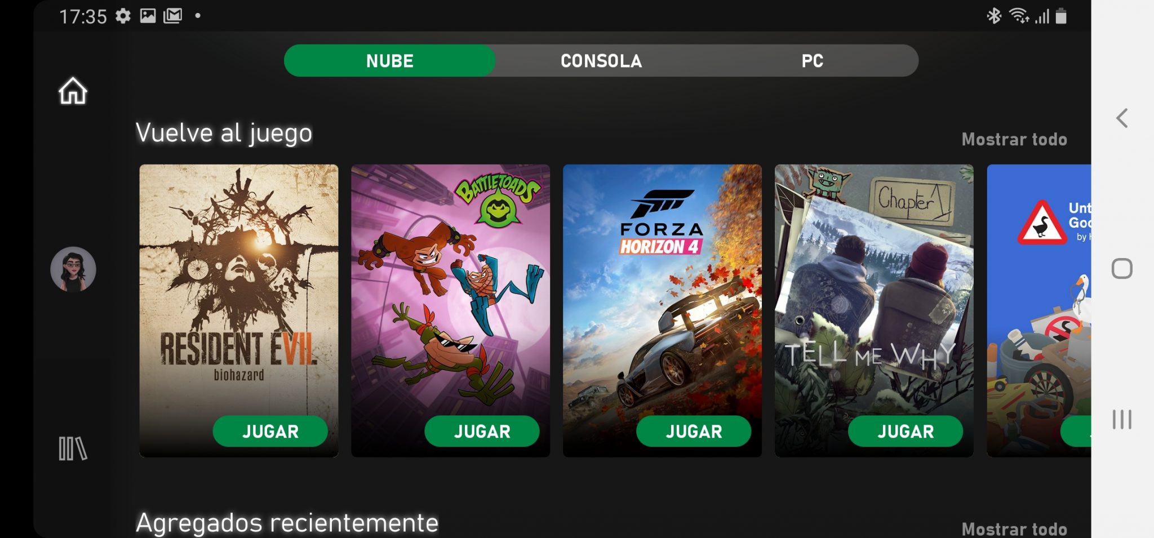Image resolution: width=1154 pixels, height=538 pixels.
Task: Click JUGAR on Forza Horizon 4
Action: click(x=694, y=432)
